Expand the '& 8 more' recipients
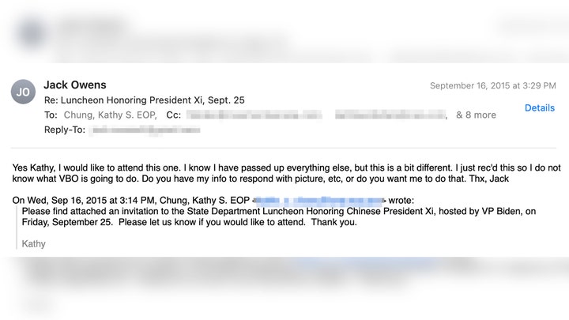569x320 pixels. 476,115
